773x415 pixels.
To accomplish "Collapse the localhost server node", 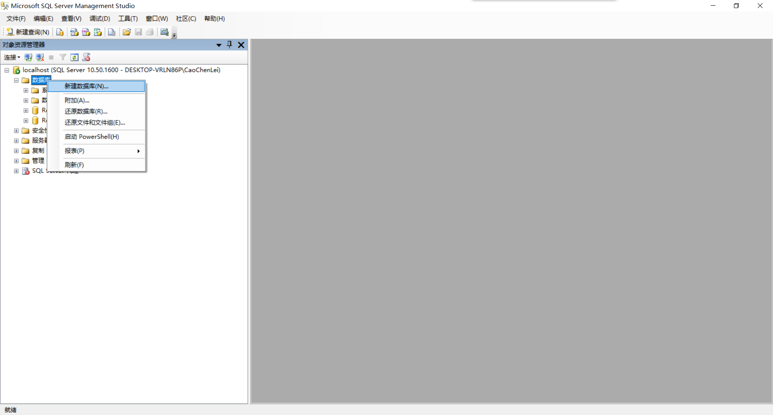I will (x=7, y=70).
